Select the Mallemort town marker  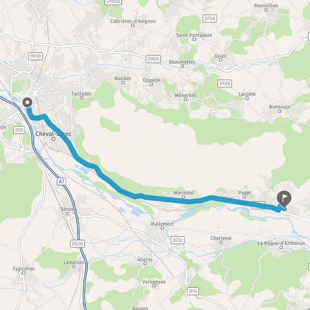tap(162, 228)
